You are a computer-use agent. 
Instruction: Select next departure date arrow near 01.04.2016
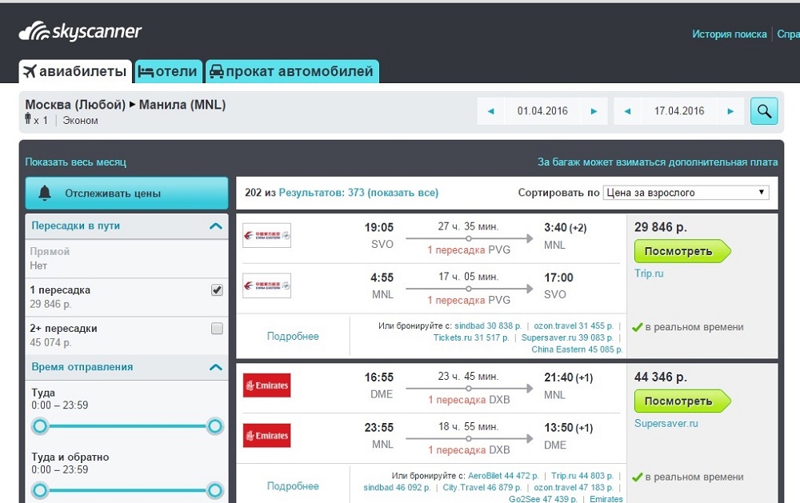point(594,111)
